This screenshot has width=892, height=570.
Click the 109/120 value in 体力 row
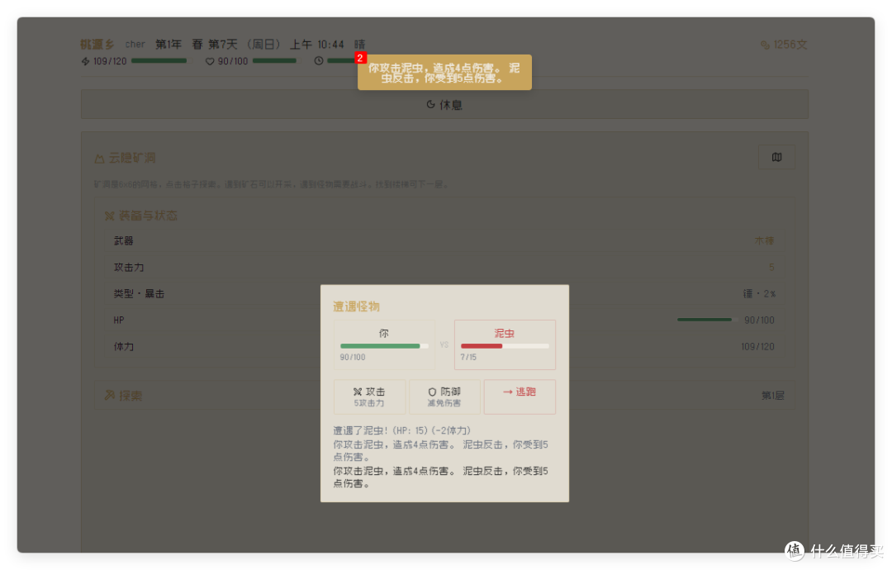pos(757,346)
